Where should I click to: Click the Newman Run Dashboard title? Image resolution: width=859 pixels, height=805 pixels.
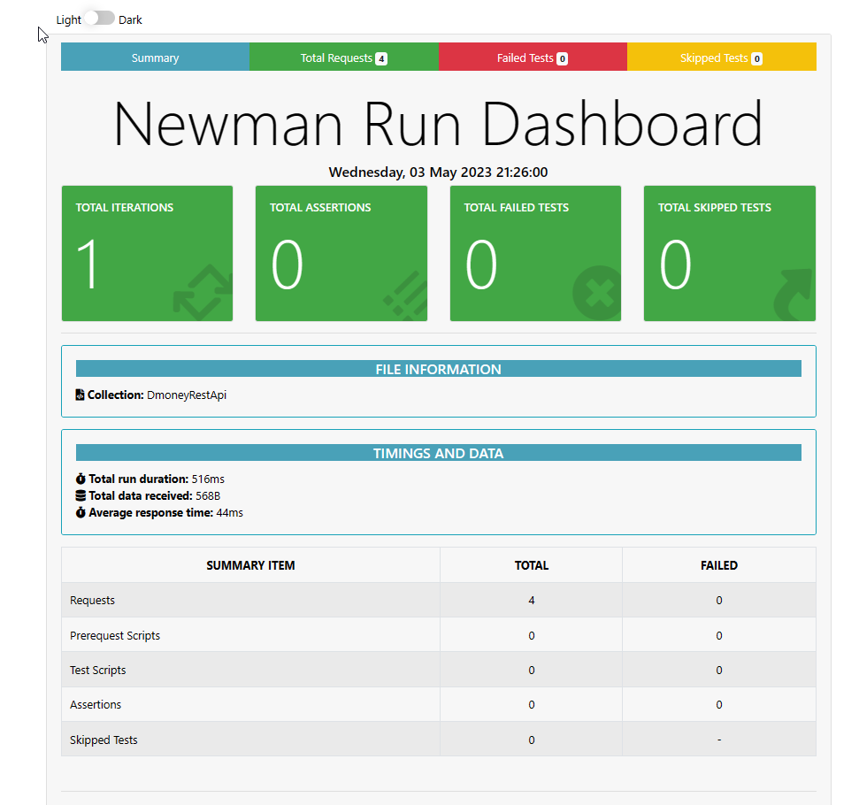tap(438, 124)
